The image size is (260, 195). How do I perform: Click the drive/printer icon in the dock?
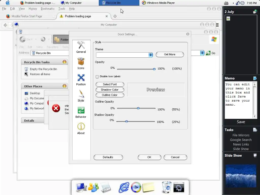pos(106,187)
